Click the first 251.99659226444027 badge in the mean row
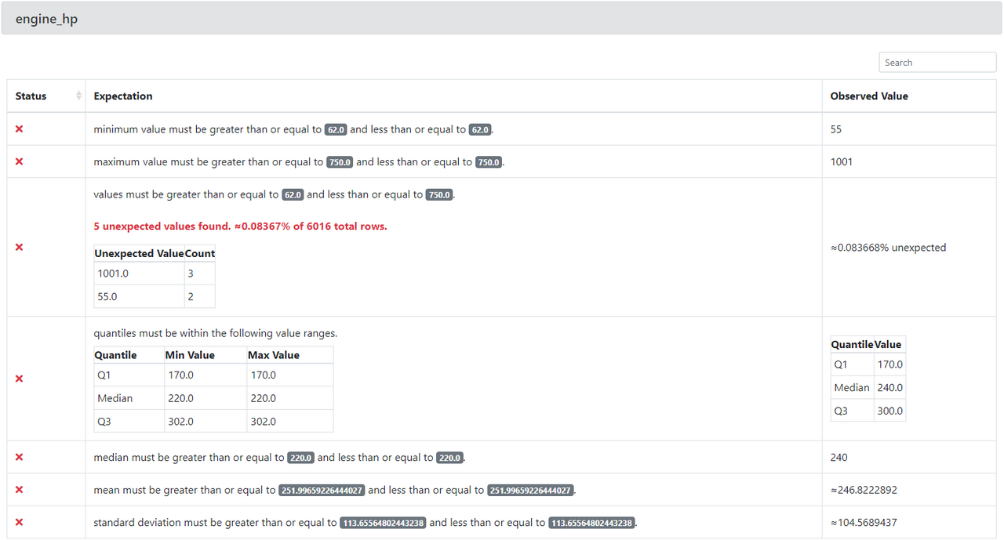The height and width of the screenshot is (540, 1004). 322,491
